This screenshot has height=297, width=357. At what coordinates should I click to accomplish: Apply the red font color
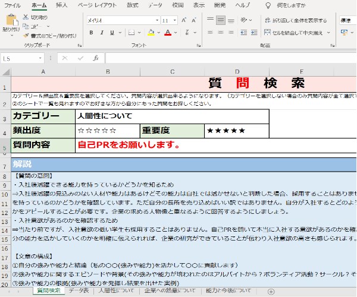[x=168, y=33]
